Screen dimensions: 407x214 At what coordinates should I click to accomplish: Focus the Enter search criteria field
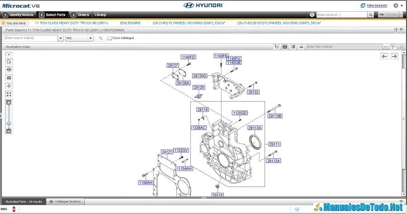point(30,38)
